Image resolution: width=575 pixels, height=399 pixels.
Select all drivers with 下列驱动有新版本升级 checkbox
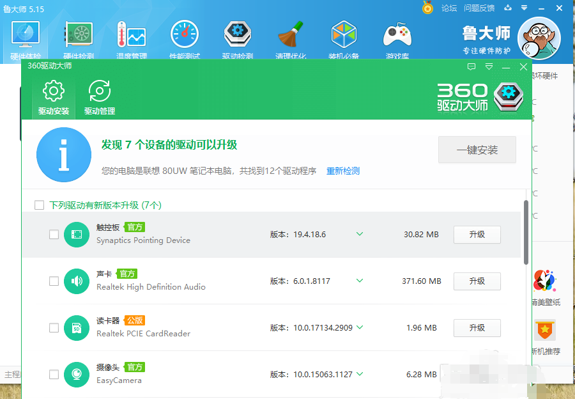pos(40,205)
